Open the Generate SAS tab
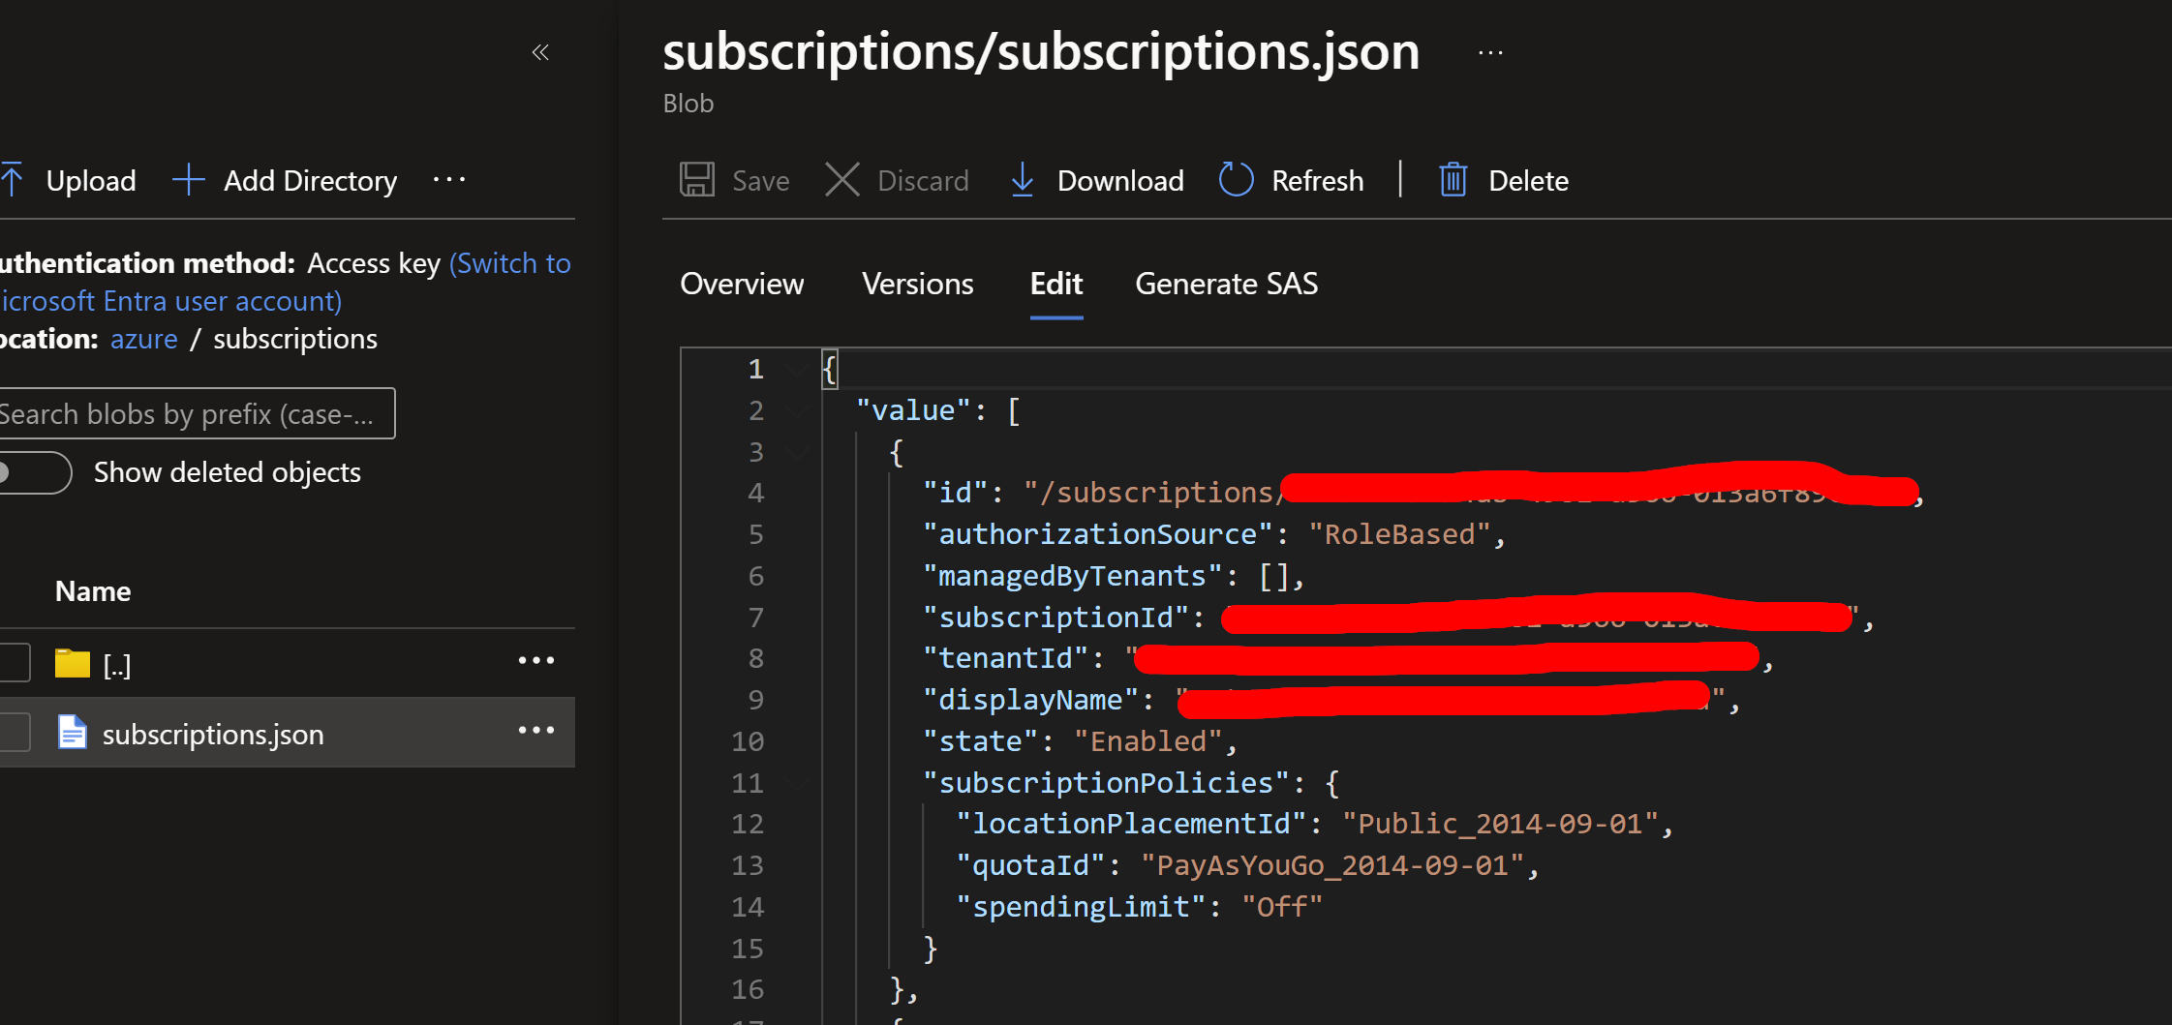This screenshot has height=1025, width=2172. 1226,284
